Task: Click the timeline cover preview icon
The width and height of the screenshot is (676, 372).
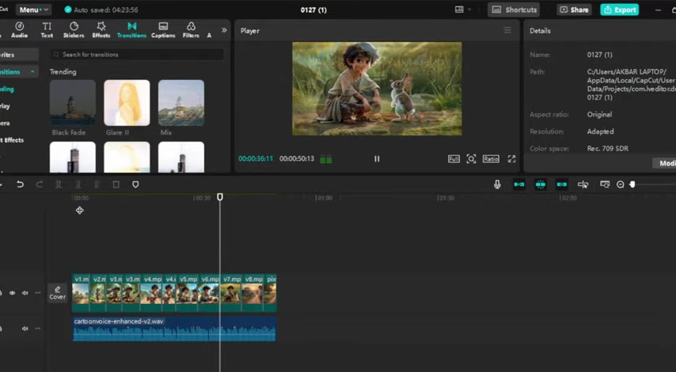Action: click(x=605, y=184)
